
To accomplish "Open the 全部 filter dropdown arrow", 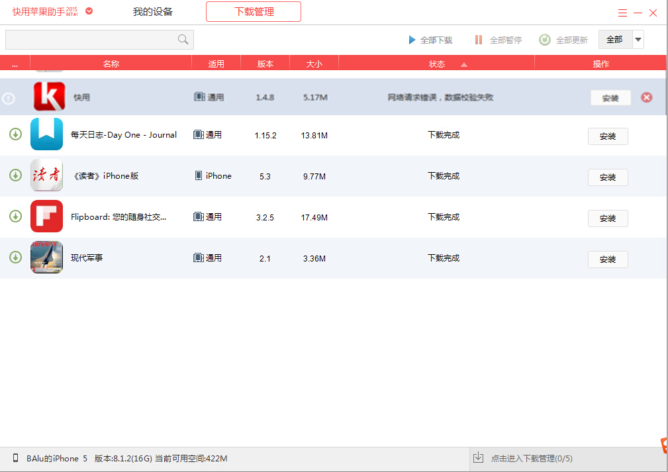I will point(638,40).
